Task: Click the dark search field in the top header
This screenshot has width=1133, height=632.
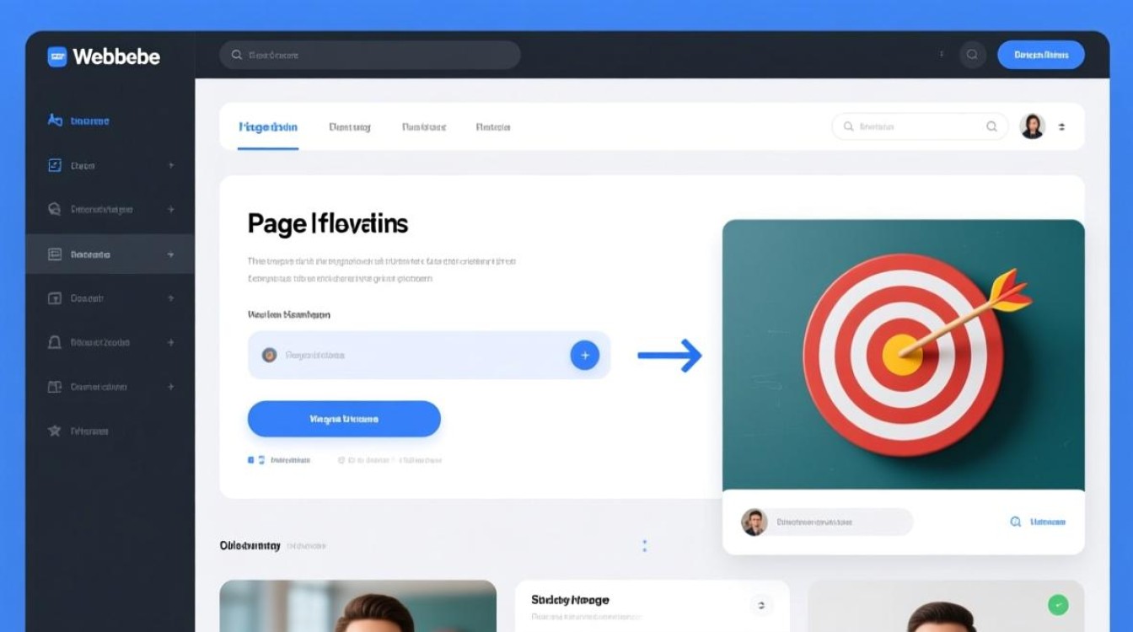Action: (x=370, y=55)
